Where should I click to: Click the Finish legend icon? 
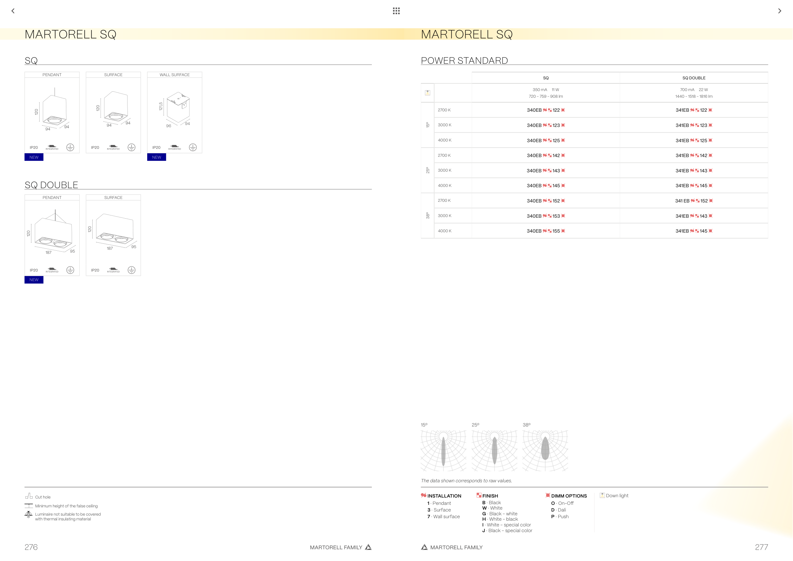point(479,495)
